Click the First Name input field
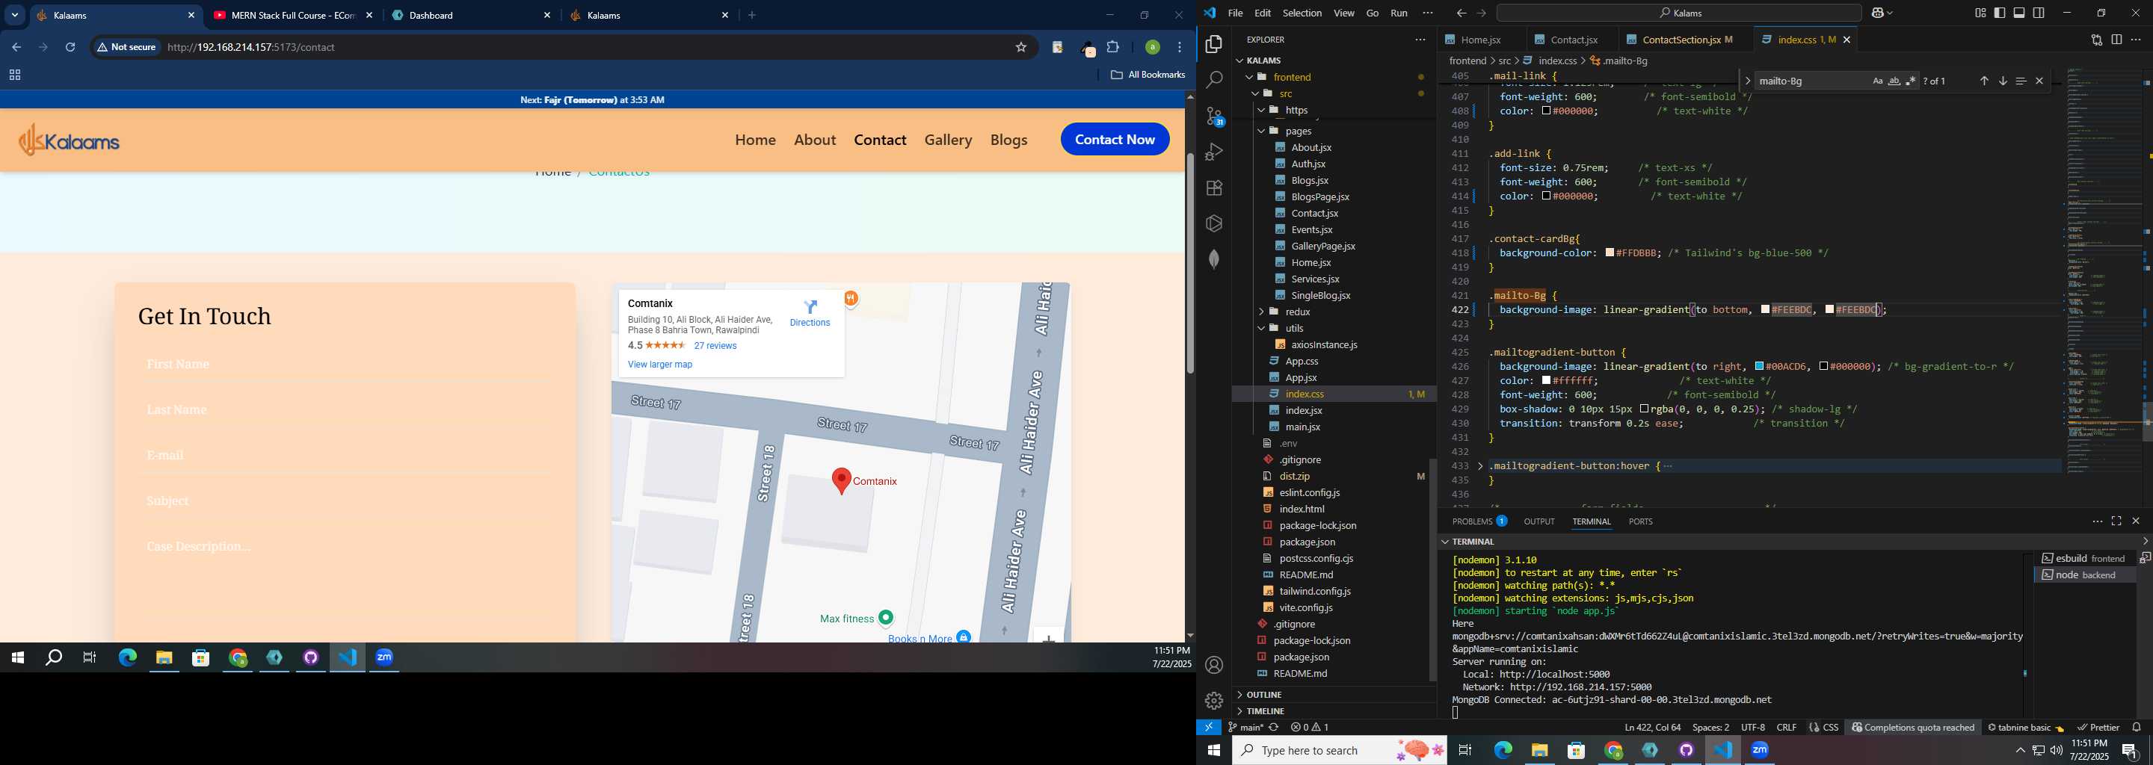Image resolution: width=2153 pixels, height=765 pixels. 346,365
